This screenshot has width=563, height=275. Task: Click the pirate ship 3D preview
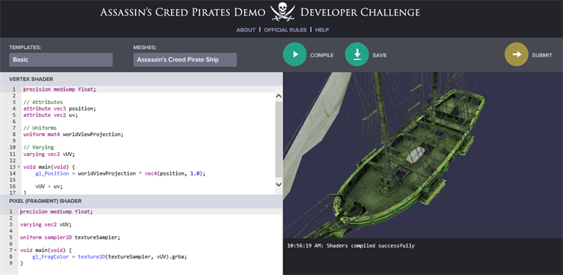(x=423, y=155)
